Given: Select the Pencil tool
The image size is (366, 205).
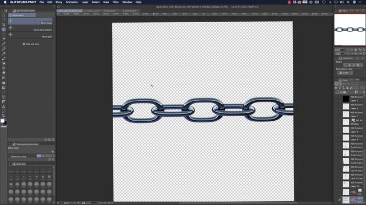Looking at the screenshot, I should click(x=3, y=54).
